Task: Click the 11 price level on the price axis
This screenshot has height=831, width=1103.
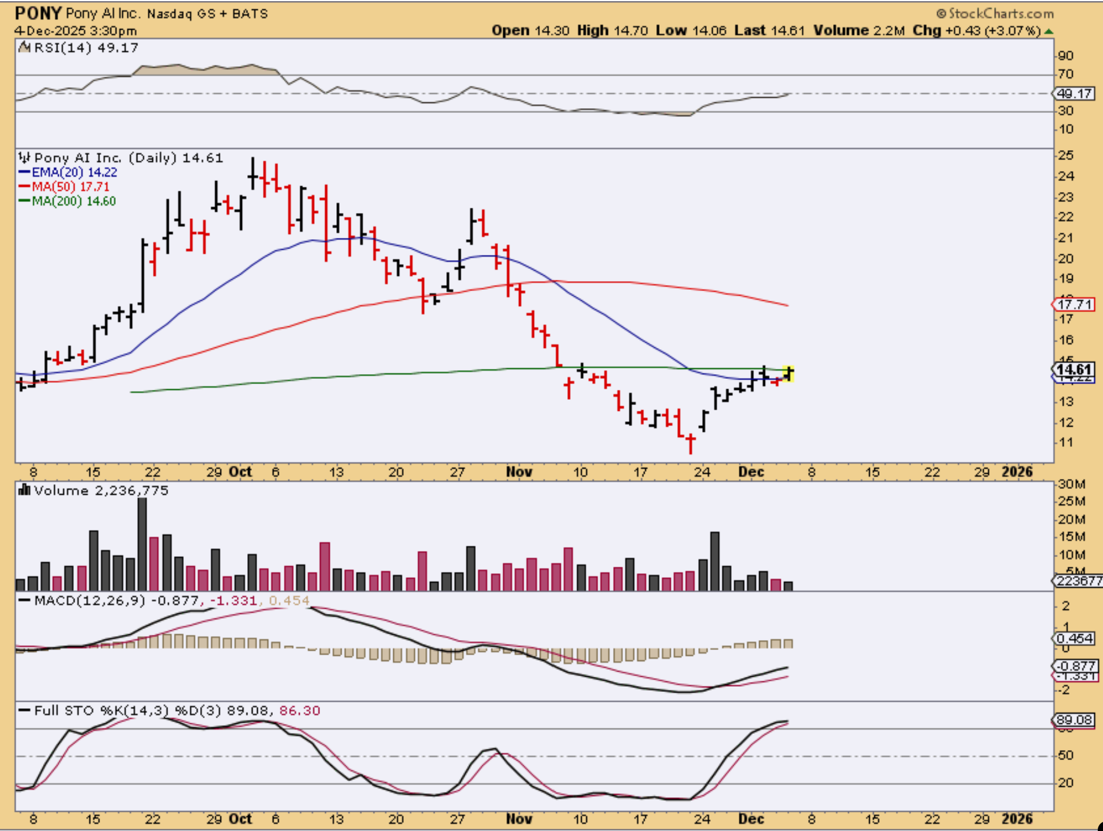Action: [1066, 442]
